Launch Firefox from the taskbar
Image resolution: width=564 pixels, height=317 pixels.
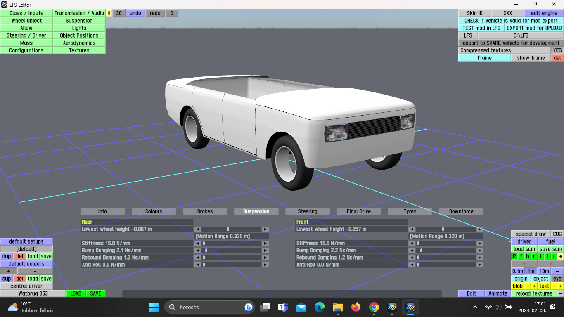coord(355,307)
